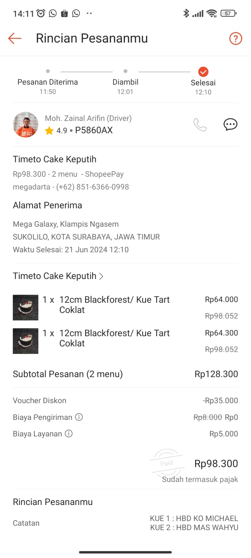Tap the Diambil progress step
This screenshot has height=558, width=251.
click(125, 82)
